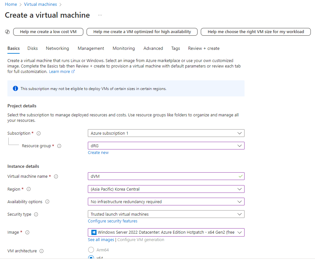Click the info icon next to Subscription

(x=39, y=133)
